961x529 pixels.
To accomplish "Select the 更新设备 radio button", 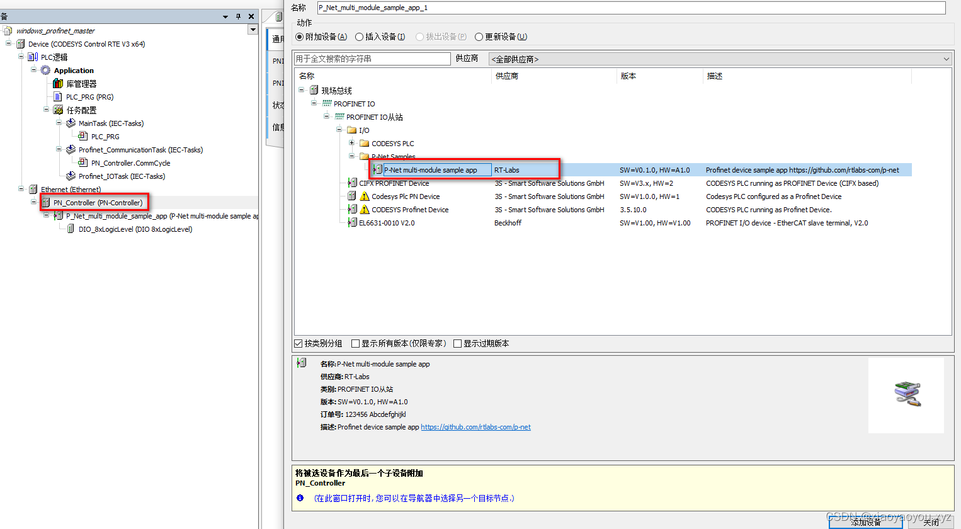I will coord(479,37).
